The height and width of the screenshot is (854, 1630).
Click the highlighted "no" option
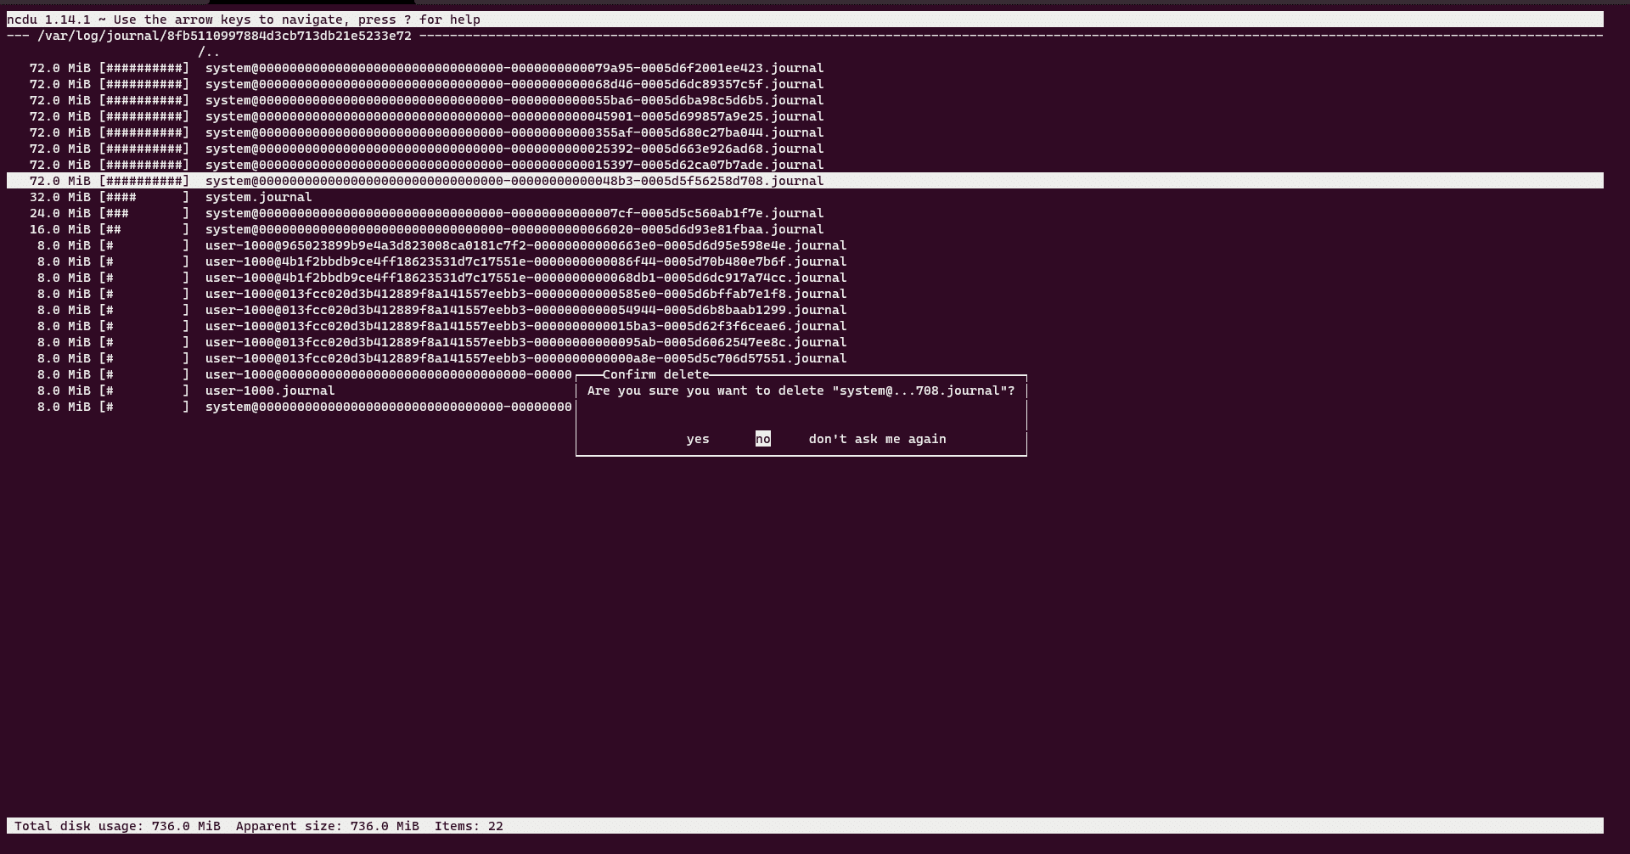point(762,439)
